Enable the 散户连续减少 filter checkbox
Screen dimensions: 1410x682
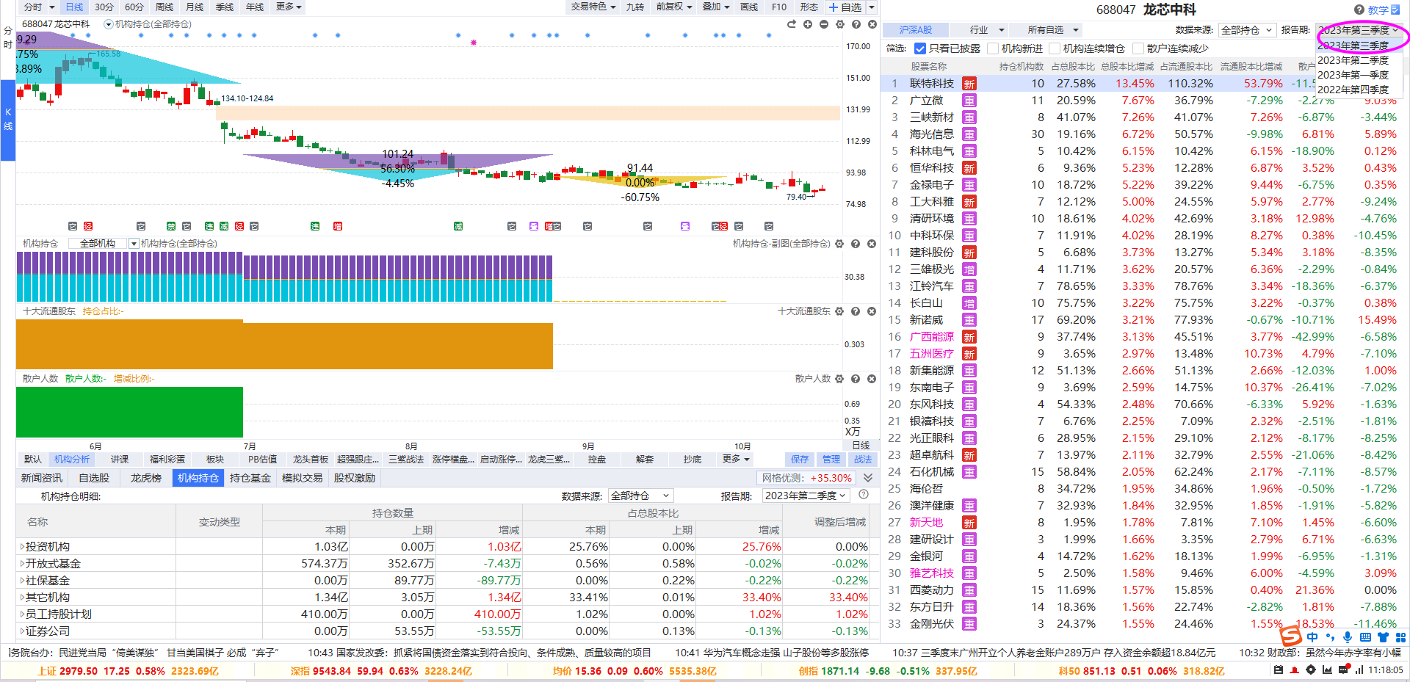(1138, 48)
